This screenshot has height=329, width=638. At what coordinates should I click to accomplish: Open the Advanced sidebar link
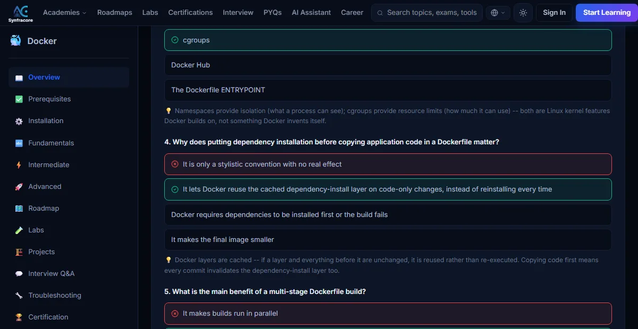point(69,187)
